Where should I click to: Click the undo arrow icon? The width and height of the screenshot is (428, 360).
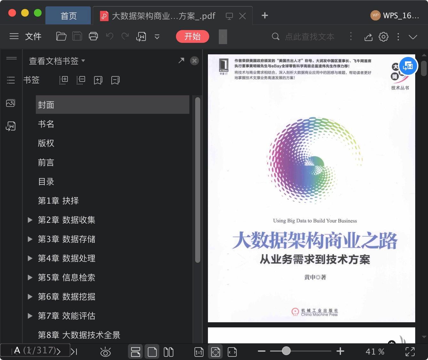(x=110, y=36)
